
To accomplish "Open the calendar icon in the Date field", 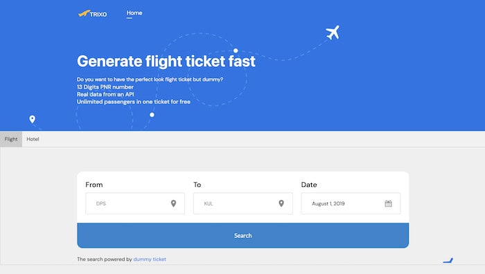I will pyautogui.click(x=388, y=203).
